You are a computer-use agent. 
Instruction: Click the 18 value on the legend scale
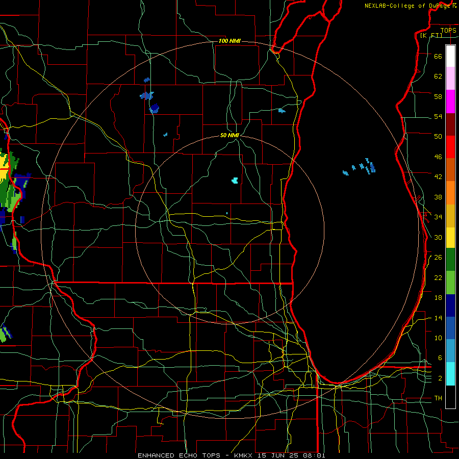(438, 298)
